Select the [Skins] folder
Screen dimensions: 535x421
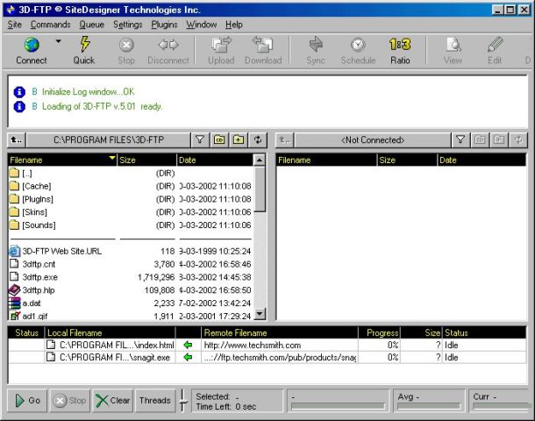tap(131, 212)
